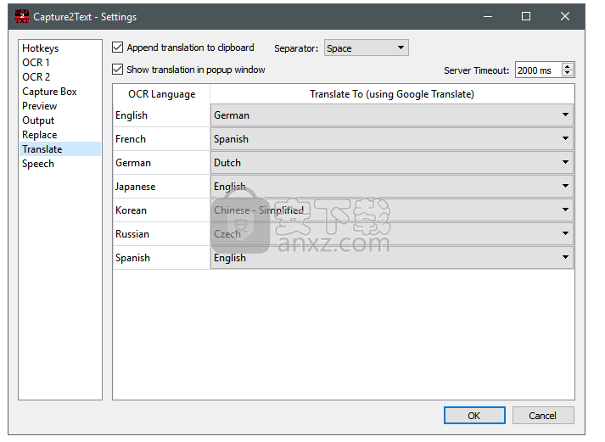Open the translate dropdown for Spanish row
Screen dimensions: 605x442
pyautogui.click(x=392, y=257)
